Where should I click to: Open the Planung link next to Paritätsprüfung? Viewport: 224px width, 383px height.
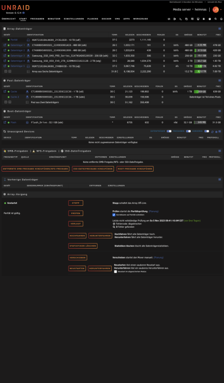tap(154, 211)
